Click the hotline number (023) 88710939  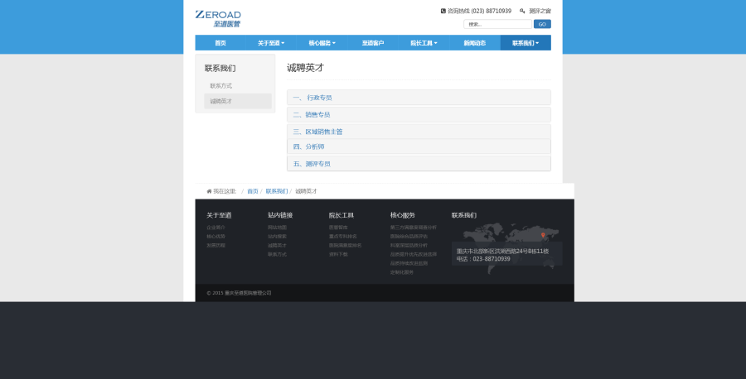tap(491, 11)
